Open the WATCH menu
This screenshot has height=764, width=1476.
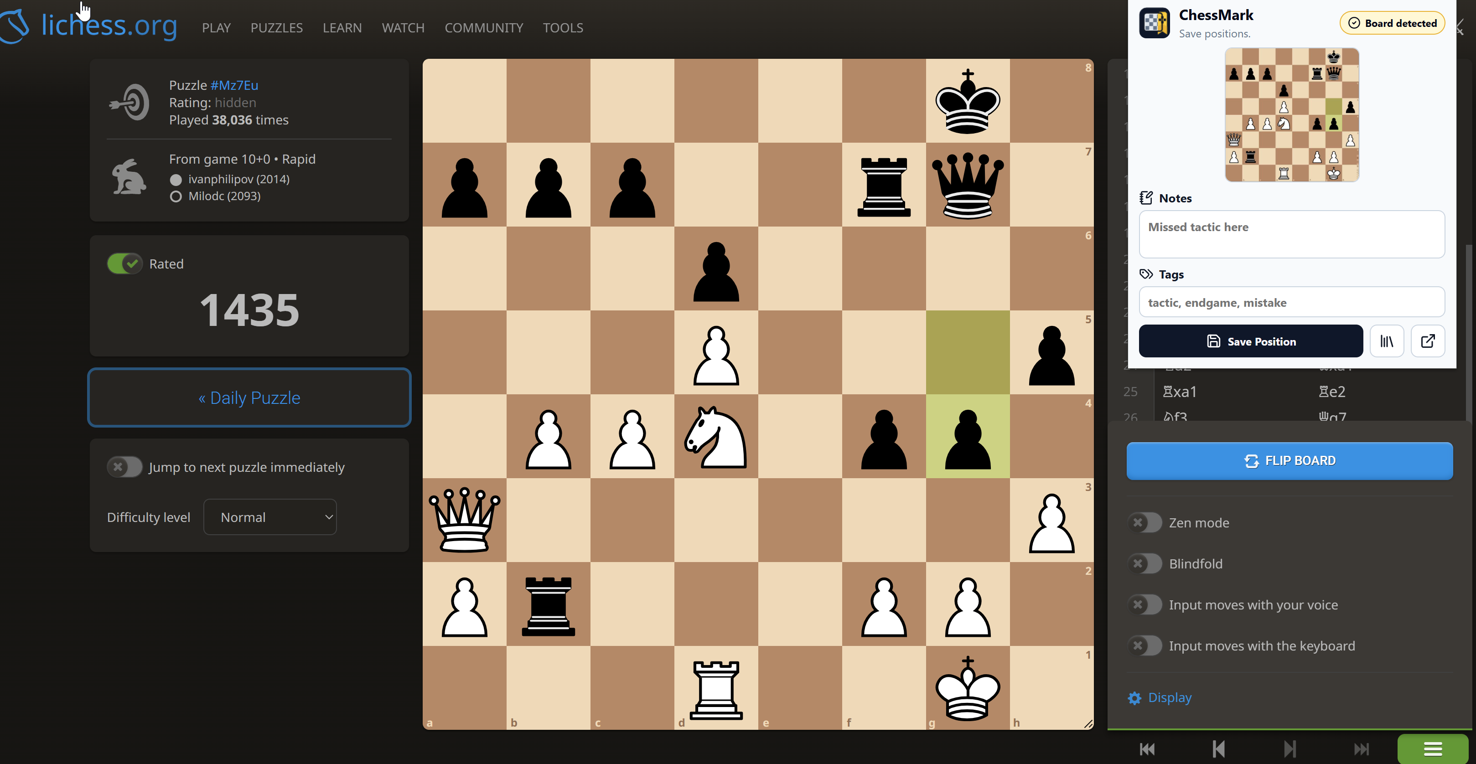pos(403,27)
